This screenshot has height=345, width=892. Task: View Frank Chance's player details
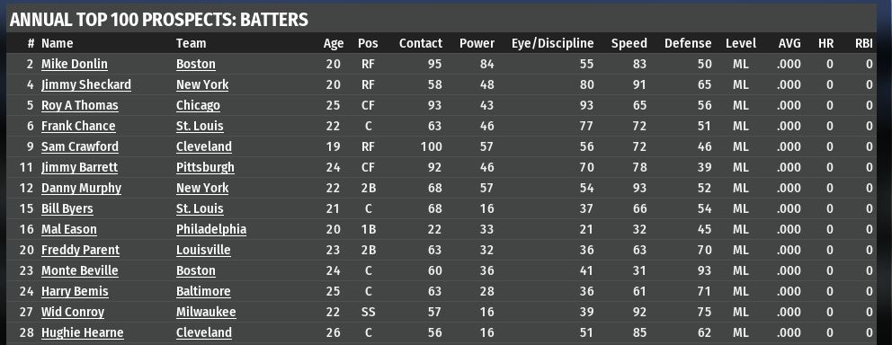[x=78, y=126]
